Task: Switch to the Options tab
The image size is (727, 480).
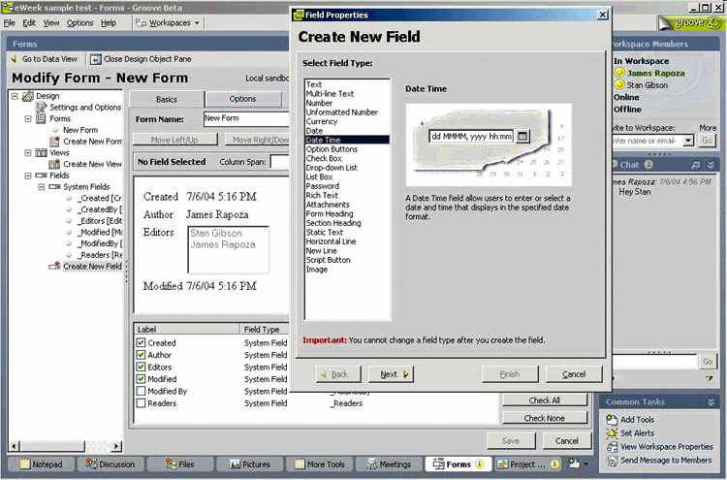Action: pyautogui.click(x=242, y=99)
